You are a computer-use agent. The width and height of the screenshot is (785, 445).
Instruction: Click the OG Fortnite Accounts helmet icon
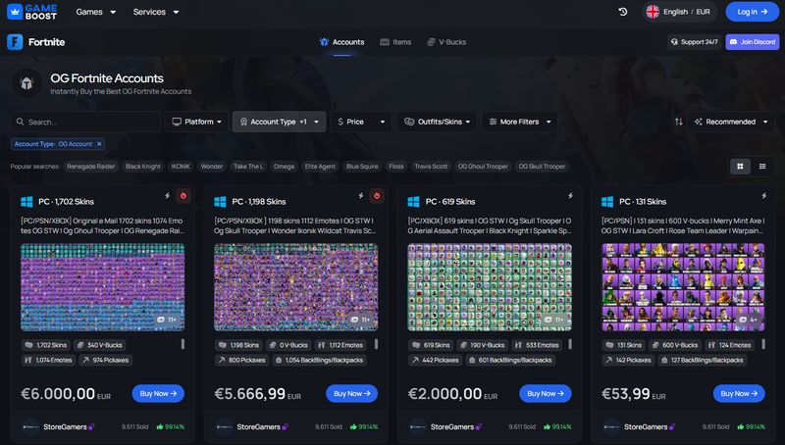click(x=26, y=83)
